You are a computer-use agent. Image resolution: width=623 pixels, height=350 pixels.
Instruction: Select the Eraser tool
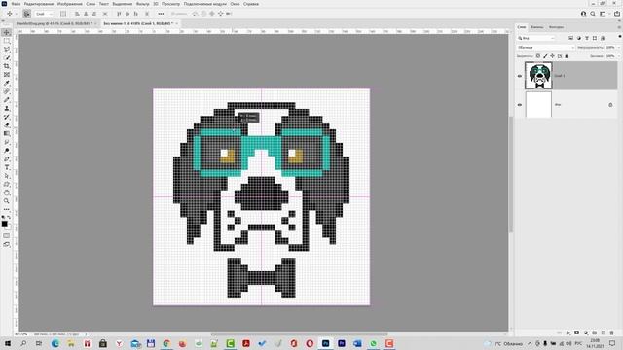click(x=7, y=125)
